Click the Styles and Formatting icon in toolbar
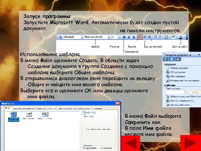The width and height of the screenshot is (201, 151). coord(60,37)
